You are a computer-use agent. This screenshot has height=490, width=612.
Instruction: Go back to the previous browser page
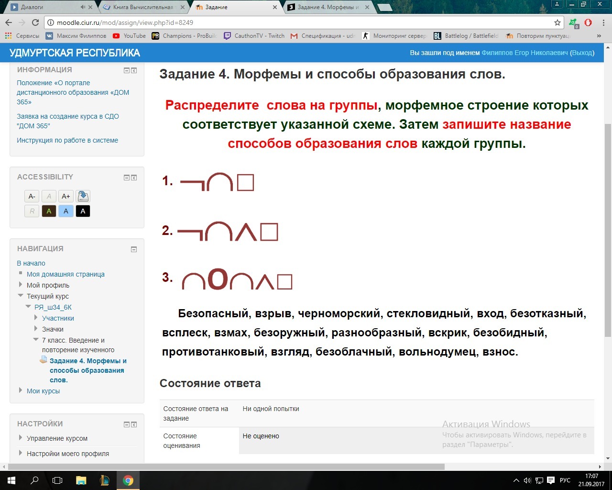pyautogui.click(x=9, y=22)
